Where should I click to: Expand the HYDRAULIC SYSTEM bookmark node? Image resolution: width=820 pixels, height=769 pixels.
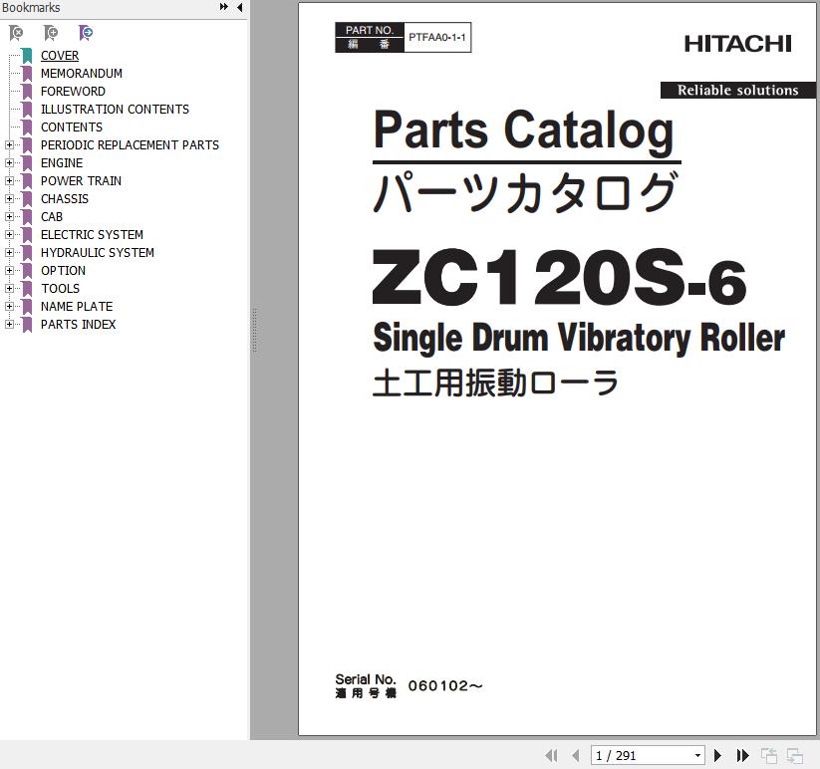(x=9, y=252)
